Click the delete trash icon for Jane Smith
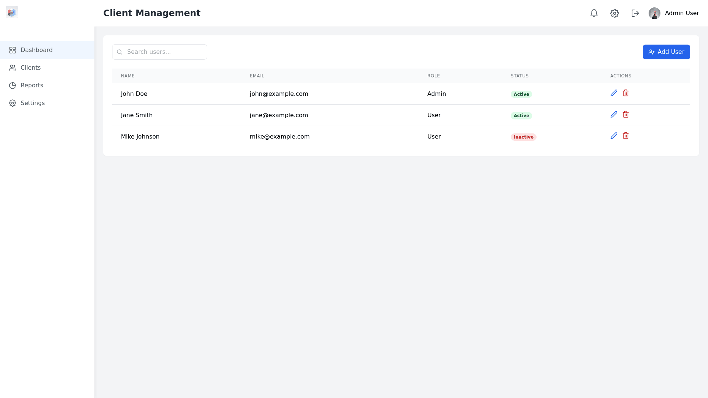The height and width of the screenshot is (398, 708). coord(625,114)
